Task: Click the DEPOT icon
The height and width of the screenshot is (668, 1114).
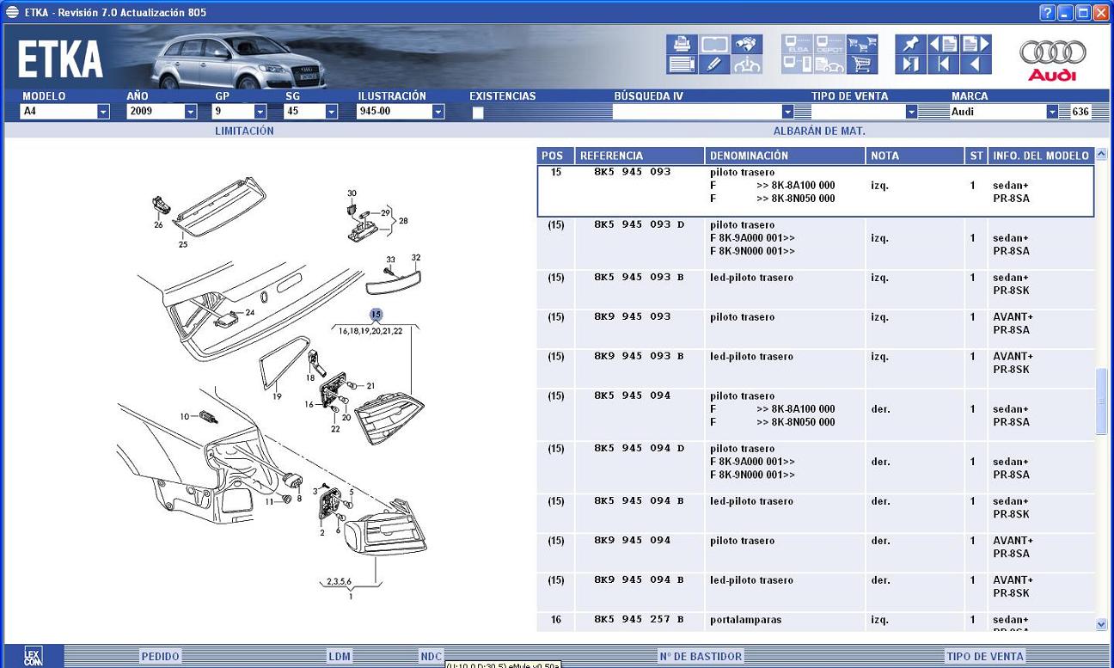Action: click(829, 44)
